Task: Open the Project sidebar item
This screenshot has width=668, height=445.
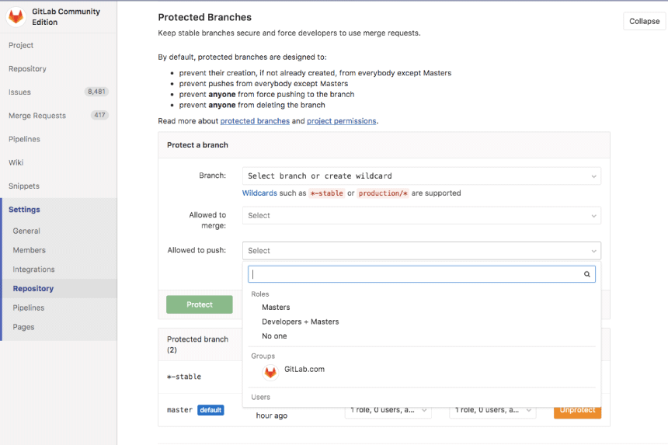Action: pos(21,45)
